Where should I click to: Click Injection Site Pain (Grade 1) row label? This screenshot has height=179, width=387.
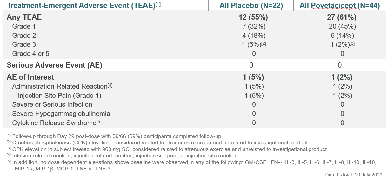[60, 95]
